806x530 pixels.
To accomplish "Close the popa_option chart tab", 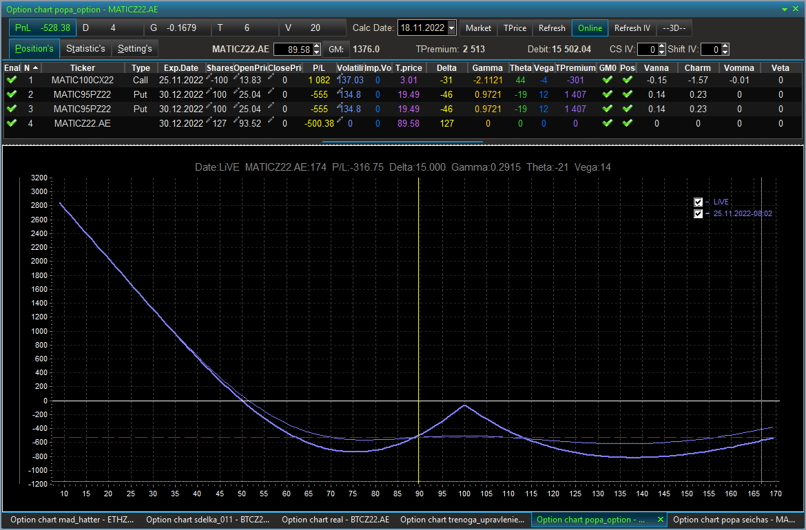I will pyautogui.click(x=661, y=520).
